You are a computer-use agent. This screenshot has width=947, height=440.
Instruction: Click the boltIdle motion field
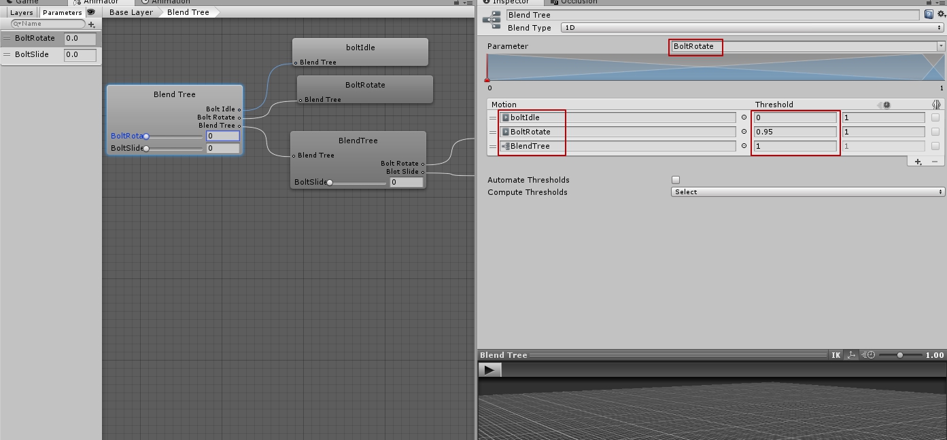618,117
